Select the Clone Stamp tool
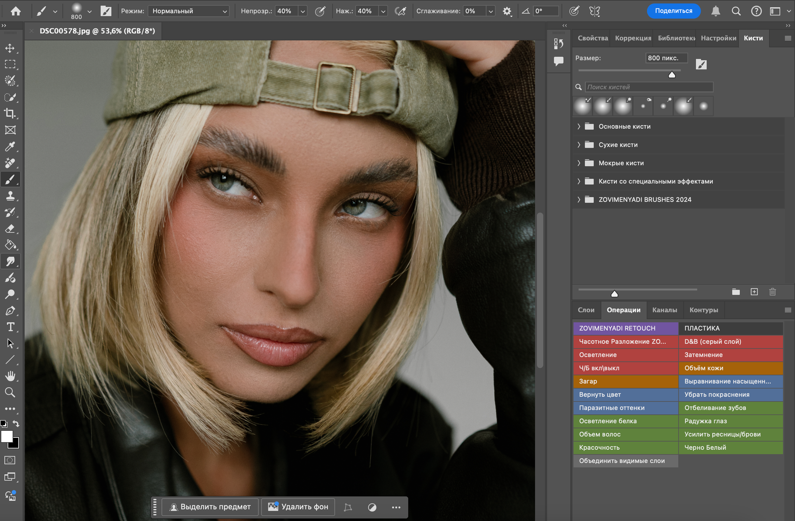The image size is (795, 521). click(x=10, y=196)
